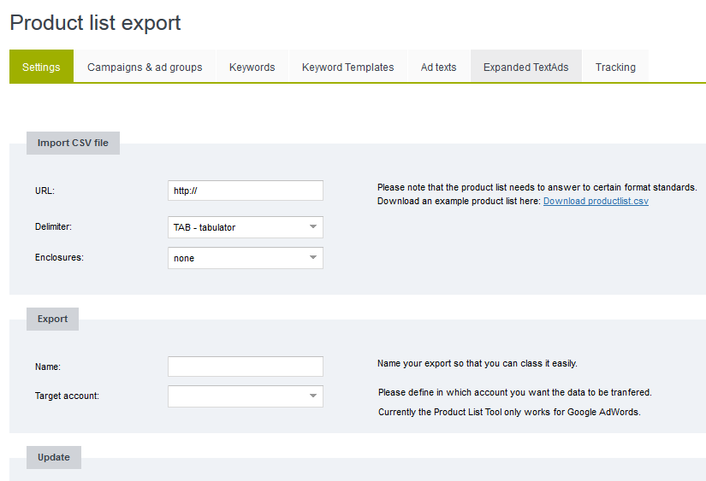The width and height of the screenshot is (706, 481).
Task: Click the URL input field
Action: (245, 191)
